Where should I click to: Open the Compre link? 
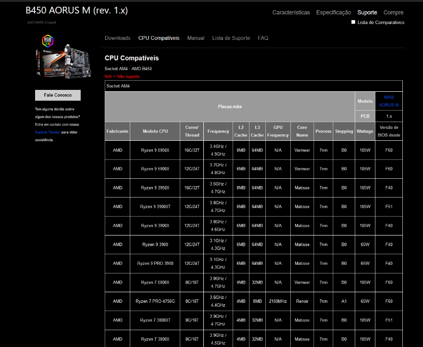(393, 12)
